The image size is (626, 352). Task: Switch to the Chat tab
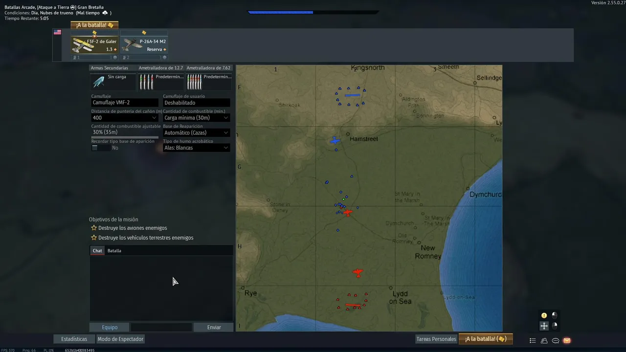(97, 251)
